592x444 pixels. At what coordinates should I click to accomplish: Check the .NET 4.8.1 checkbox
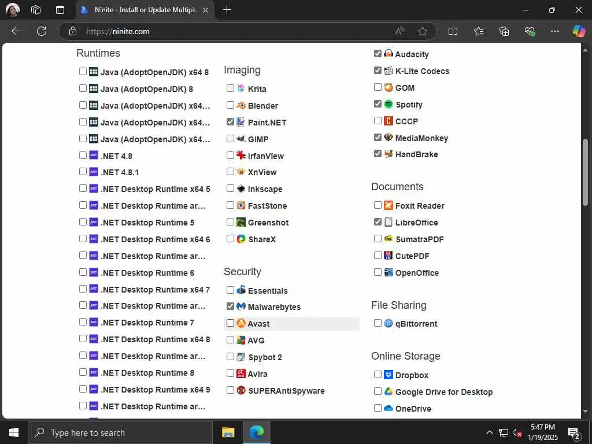pyautogui.click(x=83, y=172)
